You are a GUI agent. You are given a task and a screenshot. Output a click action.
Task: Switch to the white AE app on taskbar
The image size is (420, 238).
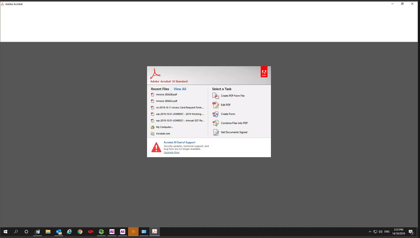pyautogui.click(x=123, y=232)
